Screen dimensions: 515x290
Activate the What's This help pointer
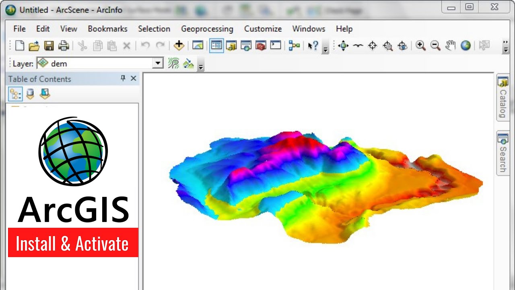pyautogui.click(x=313, y=46)
